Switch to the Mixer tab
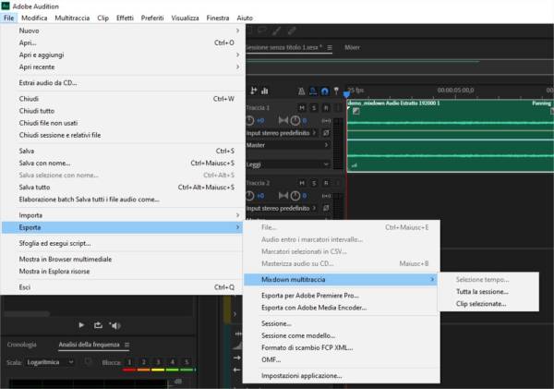The height and width of the screenshot is (389, 554). coord(352,47)
